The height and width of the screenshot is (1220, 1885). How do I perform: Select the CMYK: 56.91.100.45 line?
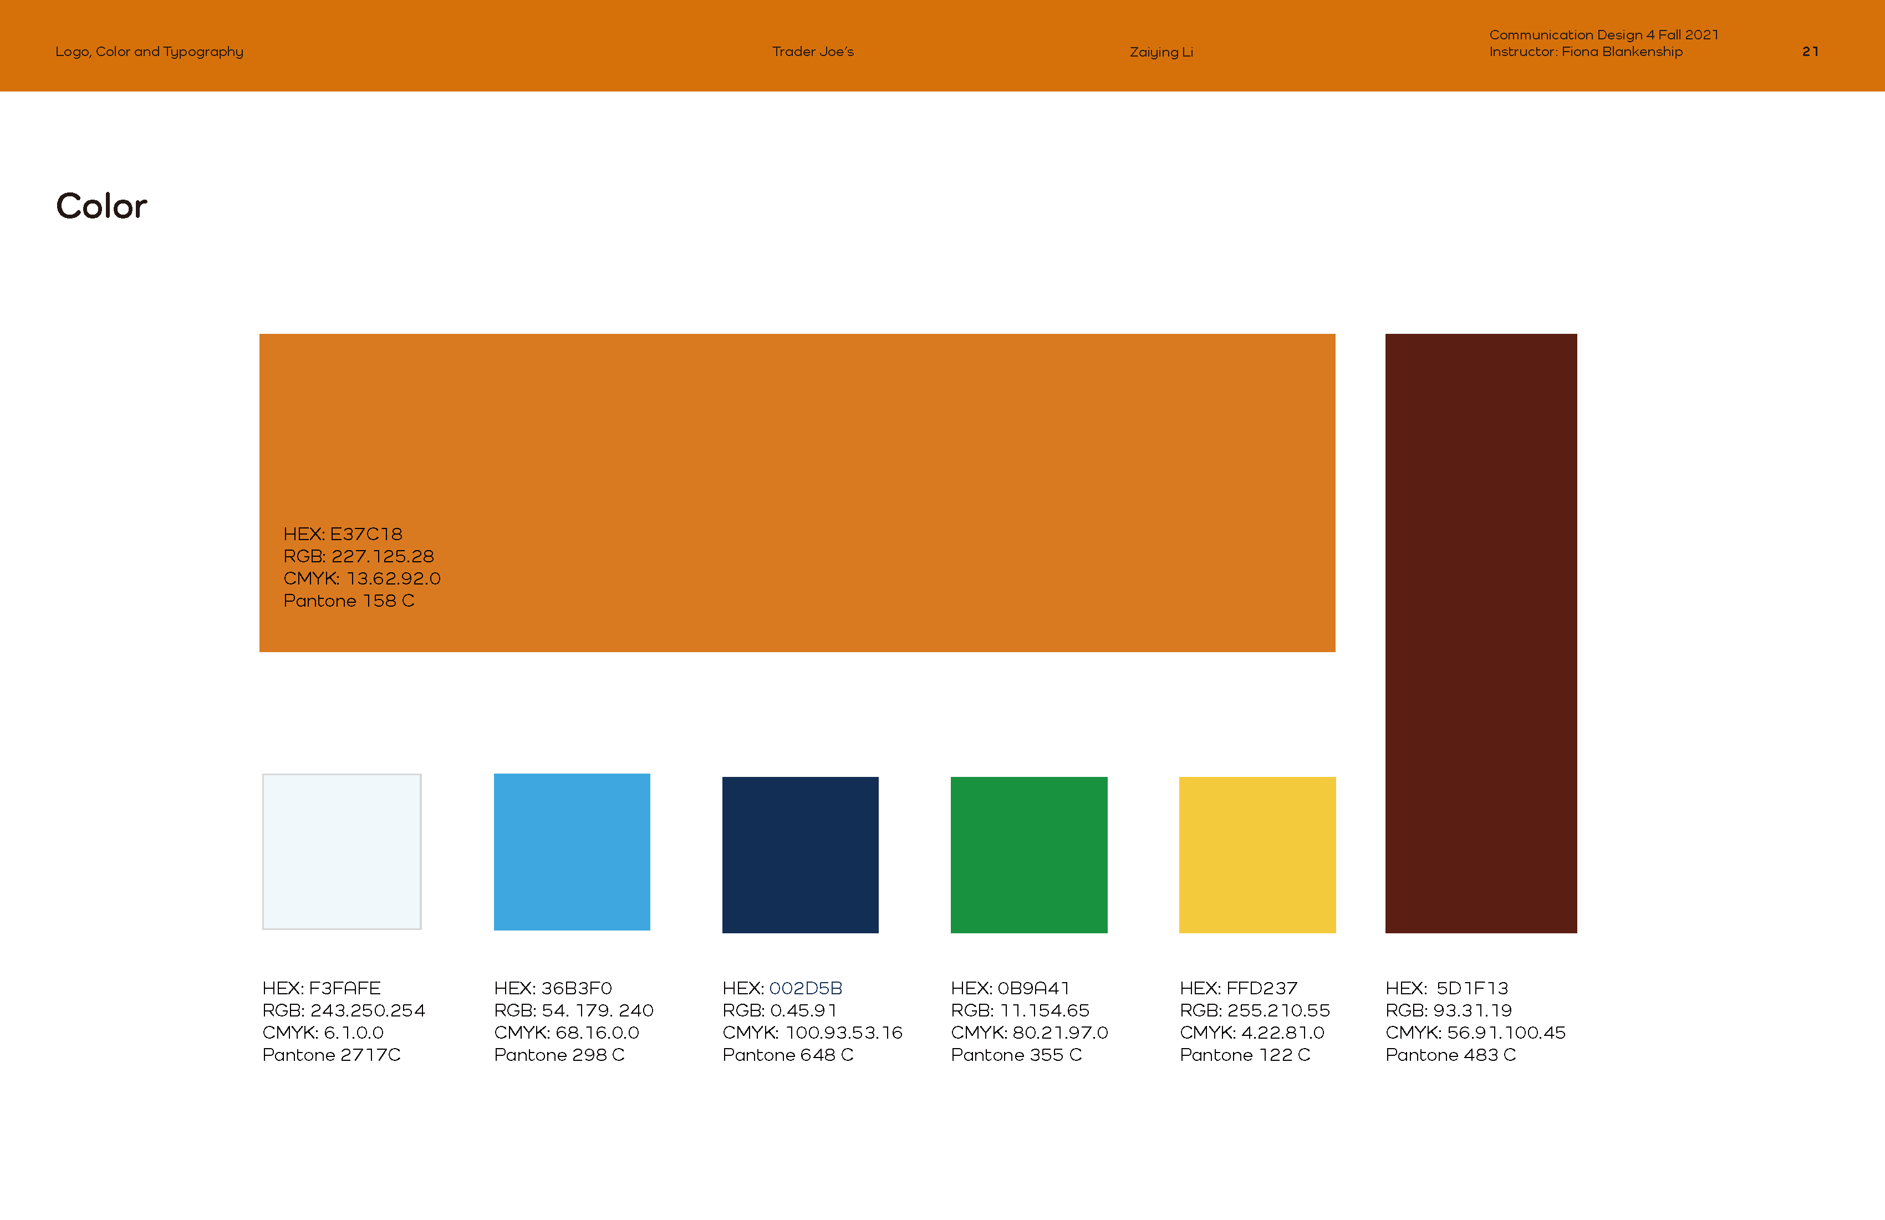click(1475, 1032)
